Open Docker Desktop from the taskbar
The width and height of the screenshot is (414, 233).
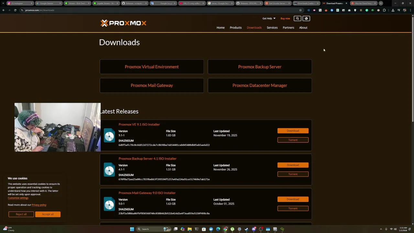[x=211, y=229]
